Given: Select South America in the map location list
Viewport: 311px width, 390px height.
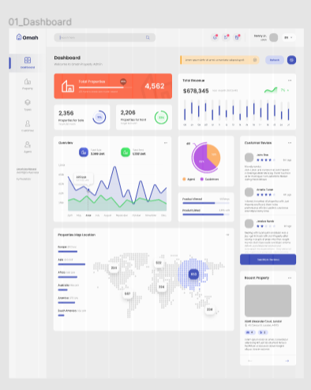Looking at the screenshot, I should pyautogui.click(x=72, y=313).
